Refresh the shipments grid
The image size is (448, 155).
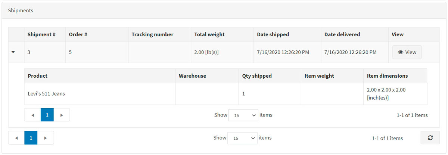tap(430, 138)
